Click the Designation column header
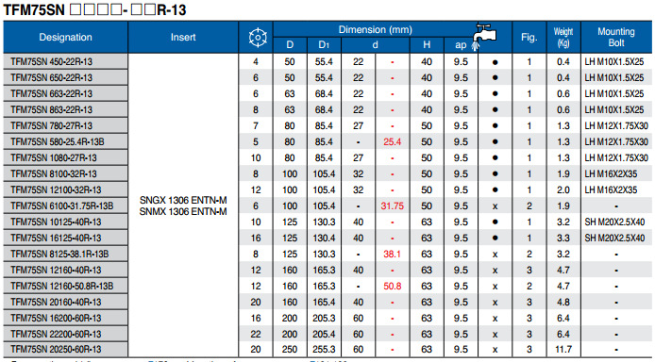The image size is (655, 362). (65, 37)
